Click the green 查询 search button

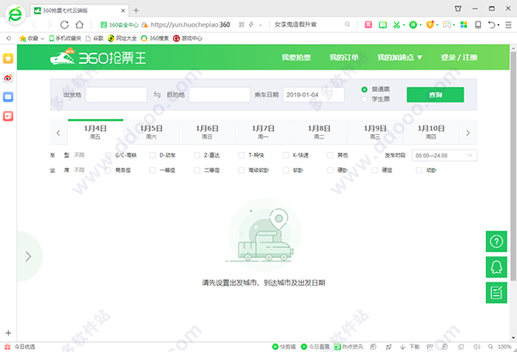pos(435,95)
